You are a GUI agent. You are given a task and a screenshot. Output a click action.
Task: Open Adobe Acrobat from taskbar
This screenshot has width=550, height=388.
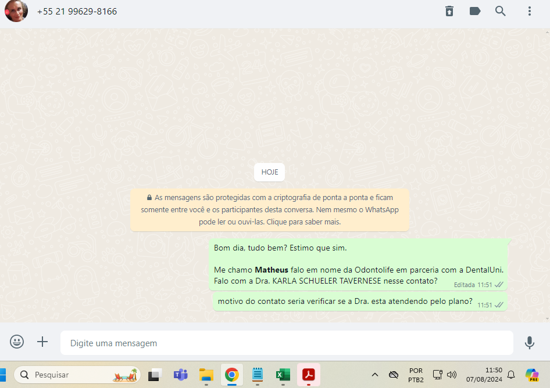(x=309, y=375)
